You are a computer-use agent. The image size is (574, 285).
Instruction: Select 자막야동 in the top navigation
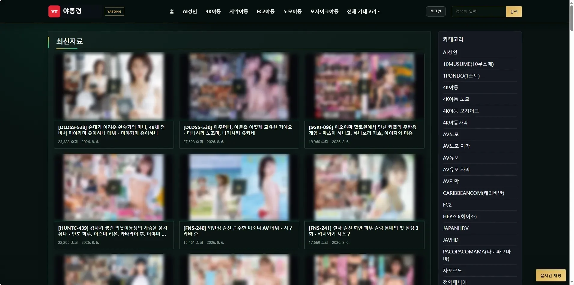[x=239, y=11]
